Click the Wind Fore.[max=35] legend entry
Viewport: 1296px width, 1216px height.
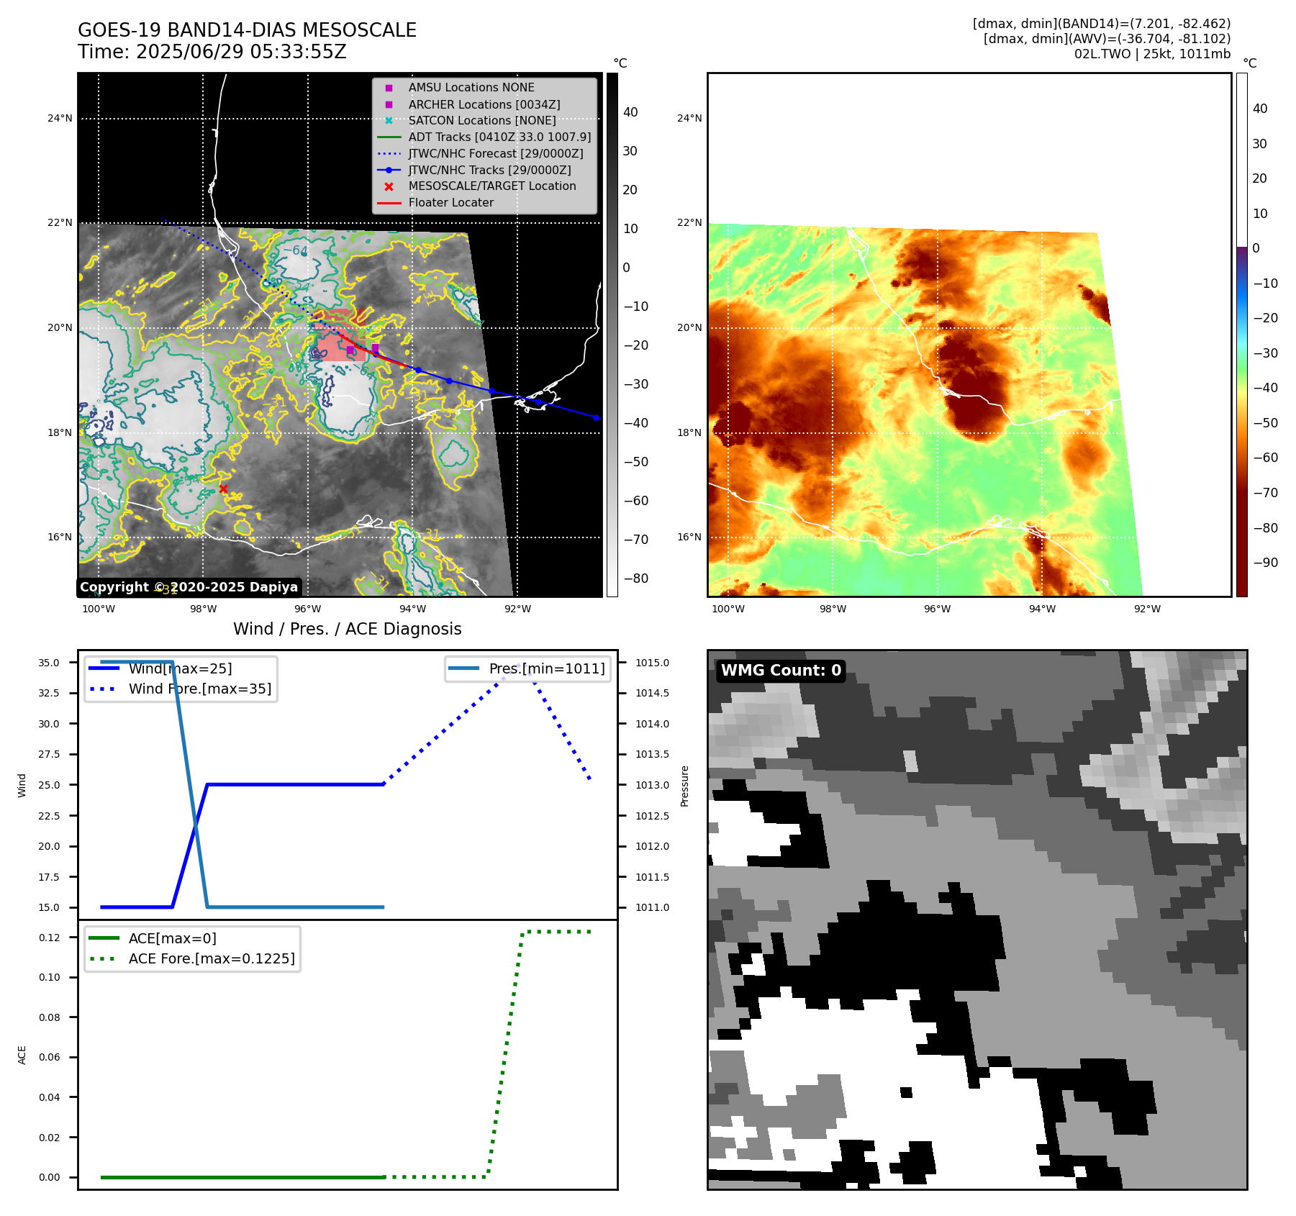pyautogui.click(x=180, y=689)
